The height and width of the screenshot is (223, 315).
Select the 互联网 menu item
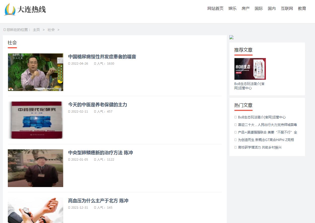click(287, 9)
